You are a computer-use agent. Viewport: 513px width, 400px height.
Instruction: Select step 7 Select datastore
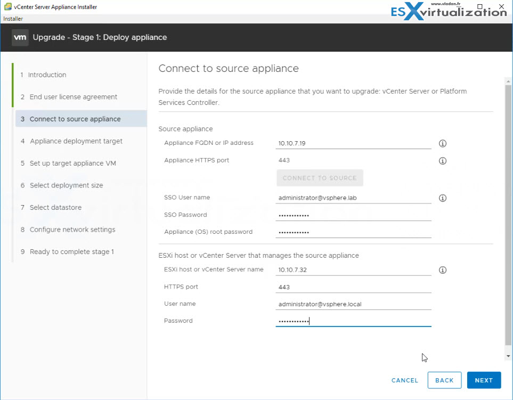(x=51, y=207)
